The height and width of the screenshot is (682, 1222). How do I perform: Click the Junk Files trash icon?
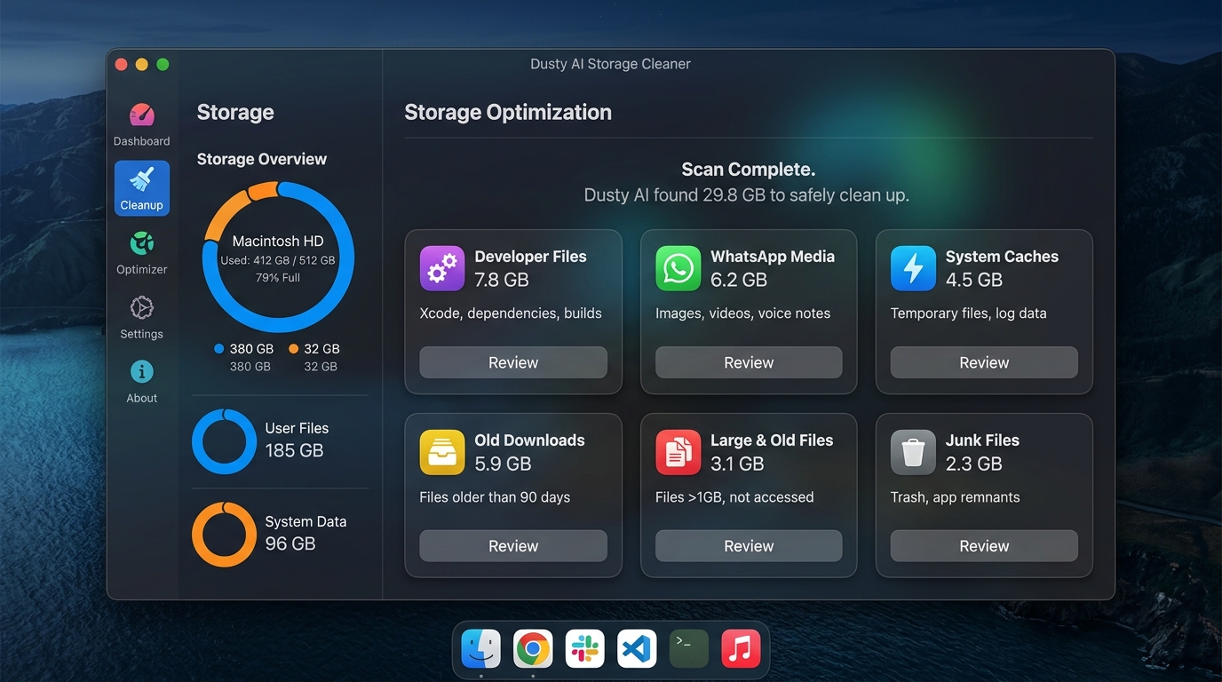(x=913, y=452)
